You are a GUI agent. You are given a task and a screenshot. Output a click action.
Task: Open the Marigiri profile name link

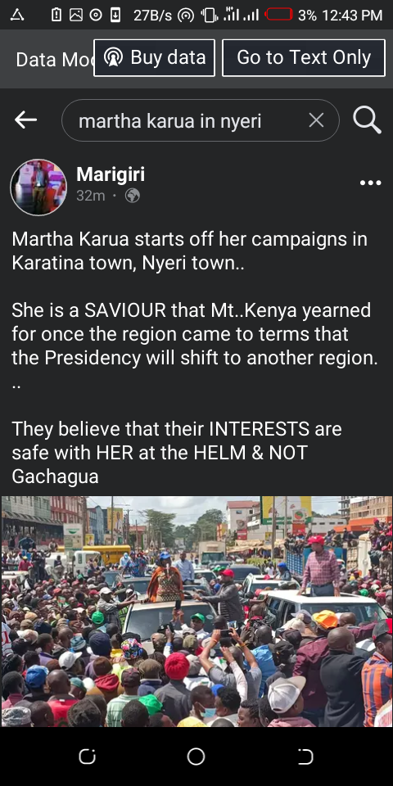tap(111, 174)
